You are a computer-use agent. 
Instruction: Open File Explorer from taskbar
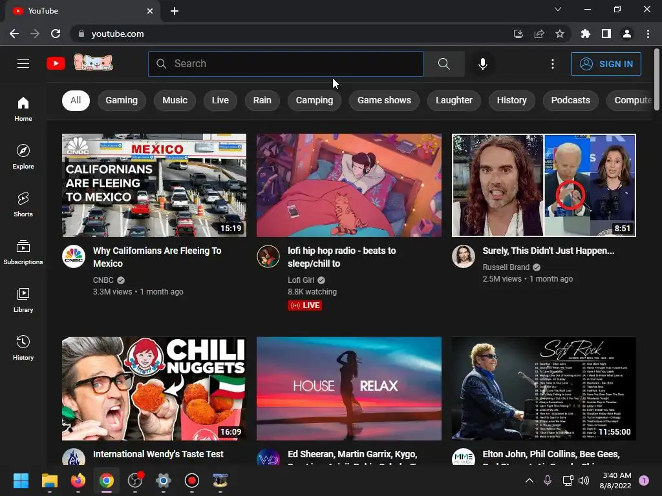(x=49, y=480)
